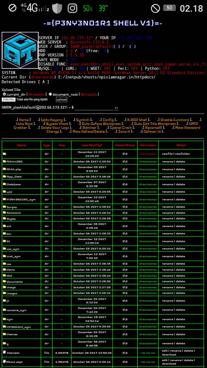Click the Zone-H menu link

124,132
